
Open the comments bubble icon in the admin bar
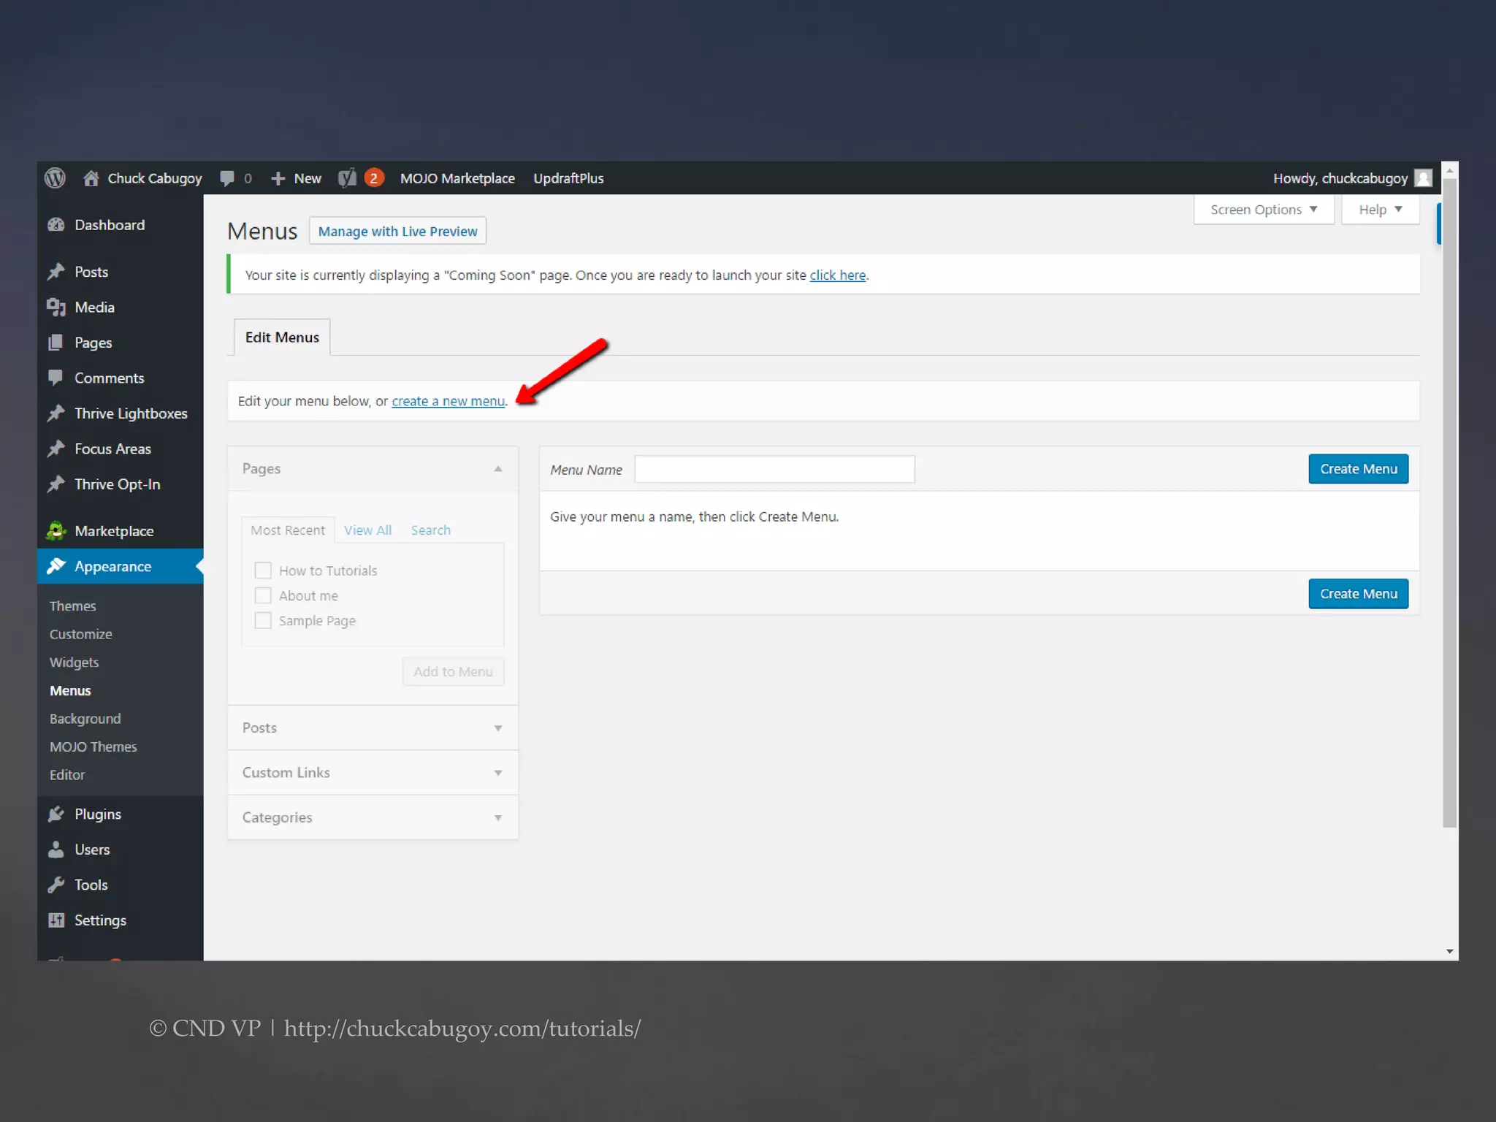coord(227,178)
